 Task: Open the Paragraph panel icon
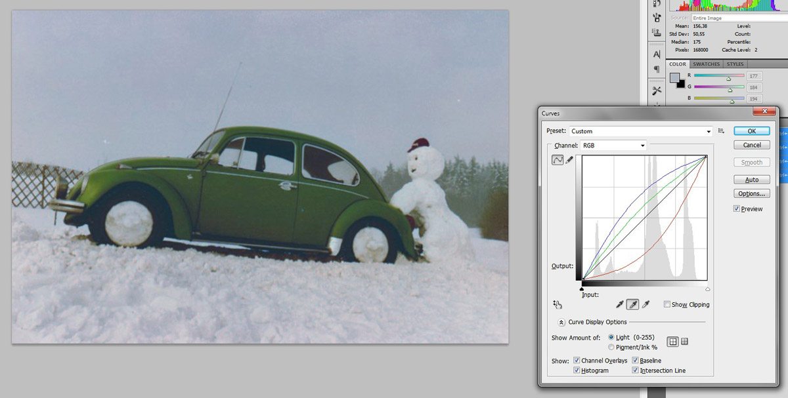[x=657, y=70]
